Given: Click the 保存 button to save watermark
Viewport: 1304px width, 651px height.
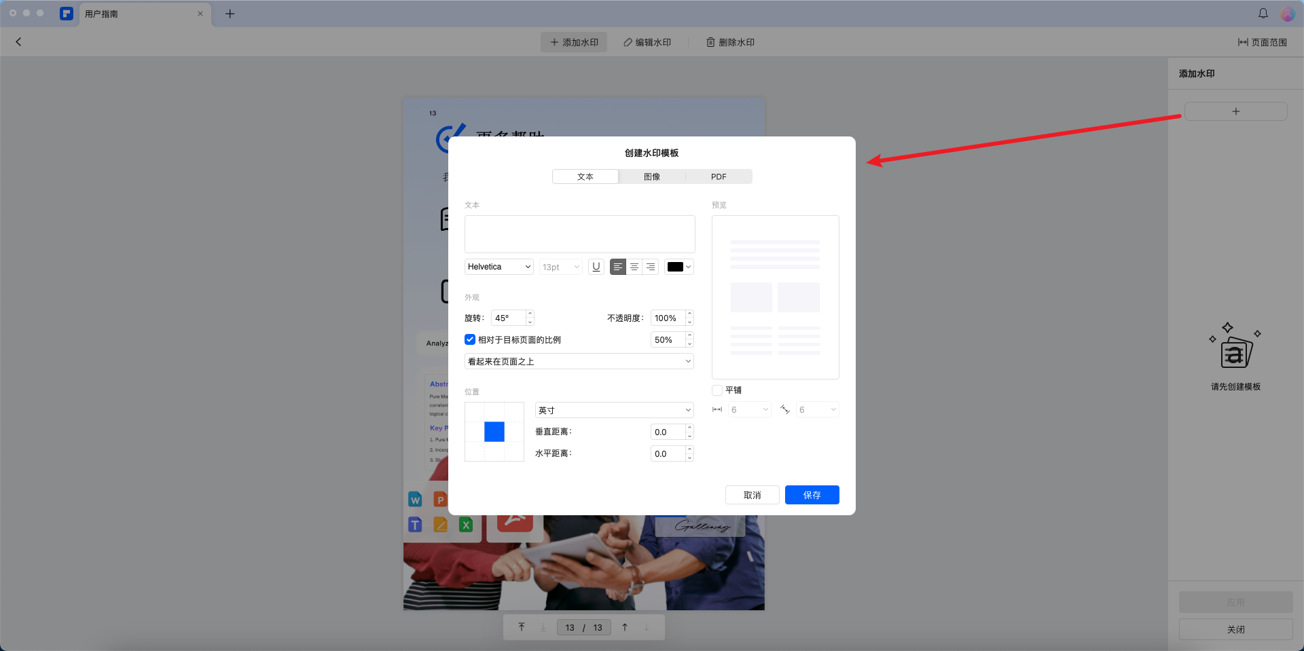Looking at the screenshot, I should [x=812, y=495].
